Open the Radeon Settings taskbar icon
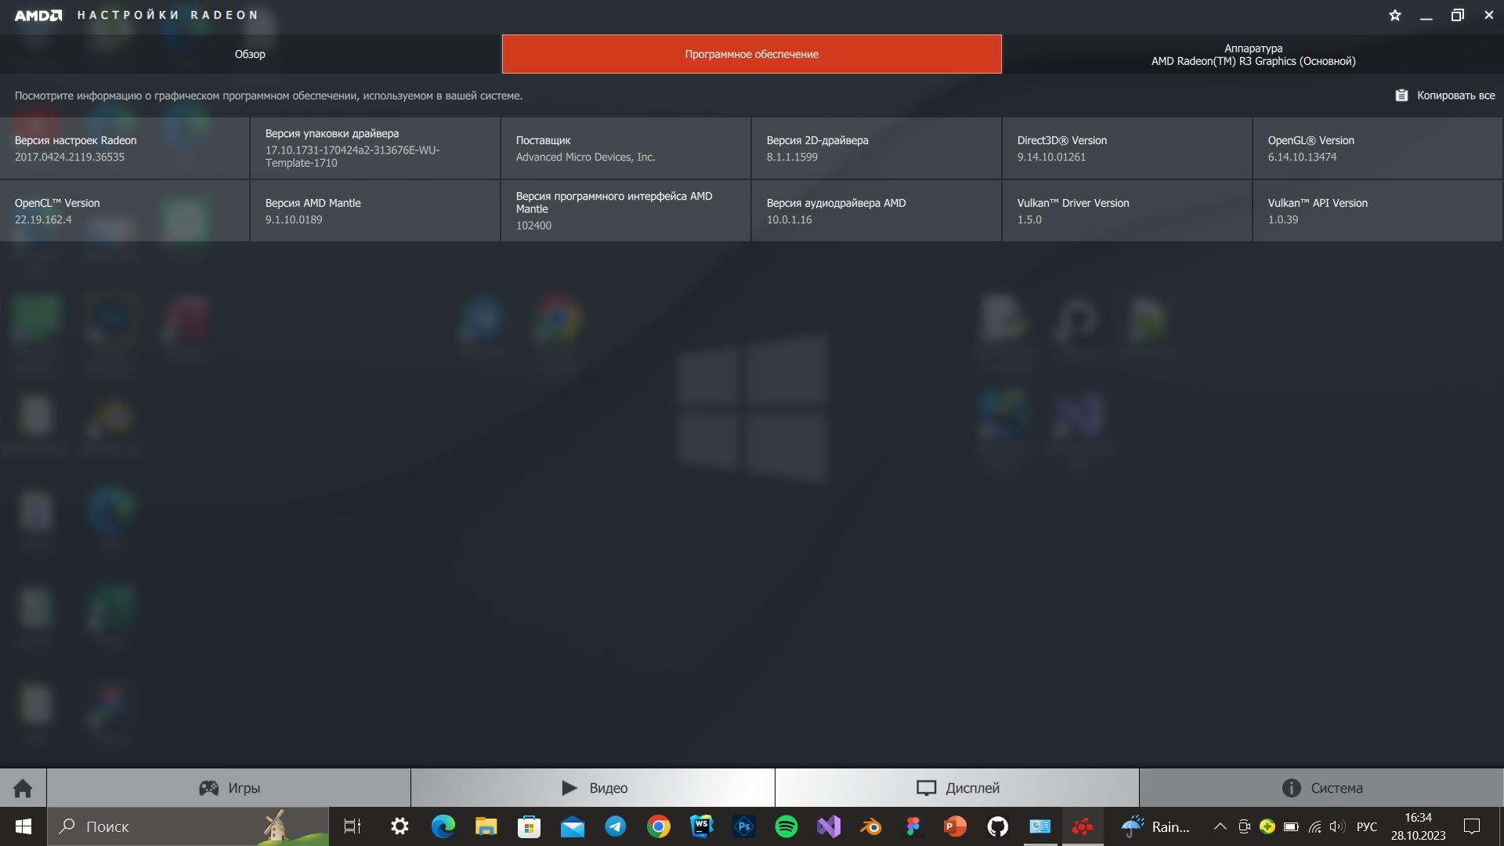Viewport: 1504px width, 846px height. click(x=1083, y=826)
